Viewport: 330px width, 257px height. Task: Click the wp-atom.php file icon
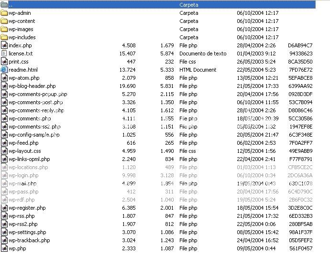pyautogui.click(x=4, y=78)
